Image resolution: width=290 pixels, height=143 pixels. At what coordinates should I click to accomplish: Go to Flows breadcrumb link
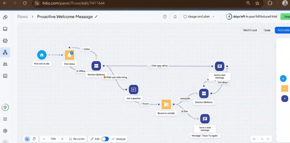click(23, 17)
